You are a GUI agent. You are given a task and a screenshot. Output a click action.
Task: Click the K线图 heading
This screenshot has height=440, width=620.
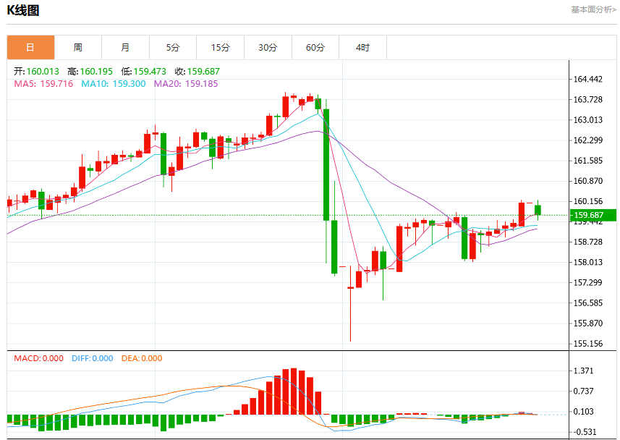pyautogui.click(x=23, y=10)
